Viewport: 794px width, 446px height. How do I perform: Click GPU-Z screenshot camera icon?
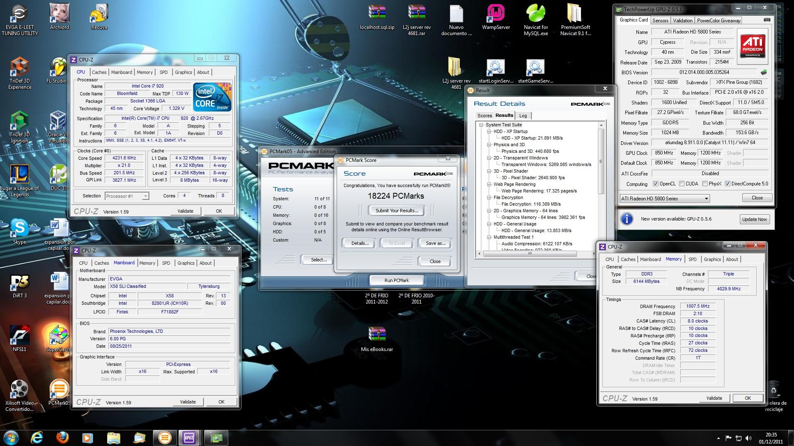767,20
